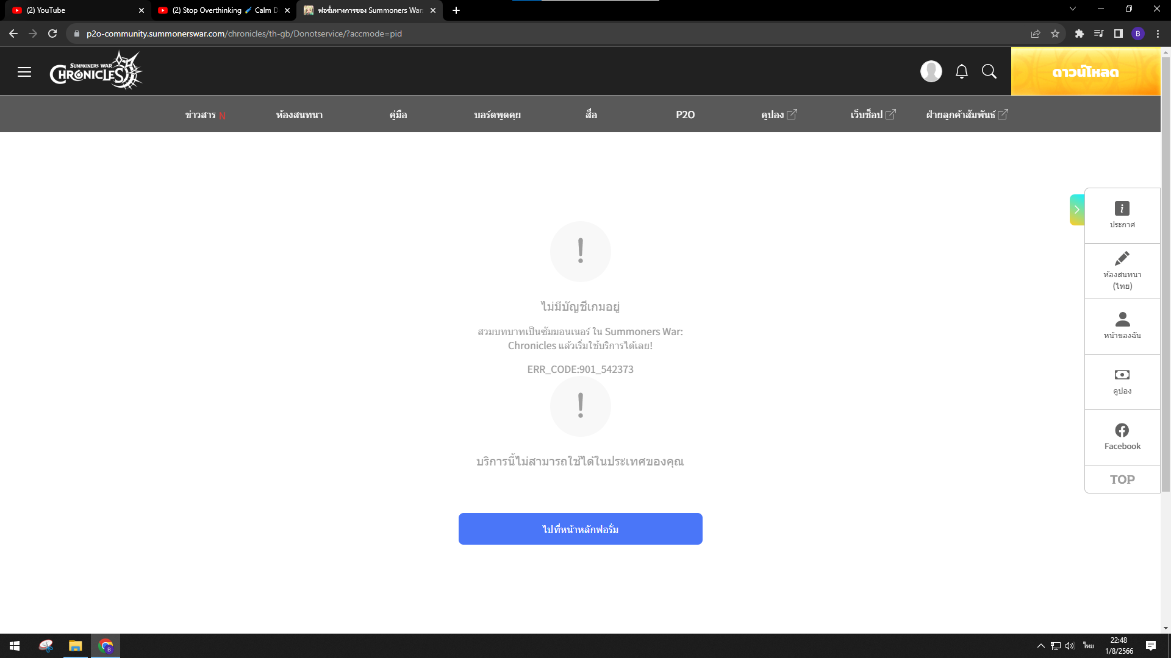Collapse the side panel green arrow
The width and height of the screenshot is (1171, 658).
[x=1076, y=210]
